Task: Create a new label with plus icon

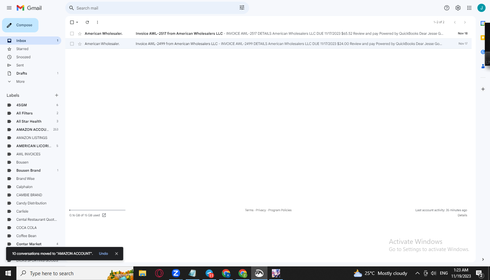Action: [x=57, y=95]
